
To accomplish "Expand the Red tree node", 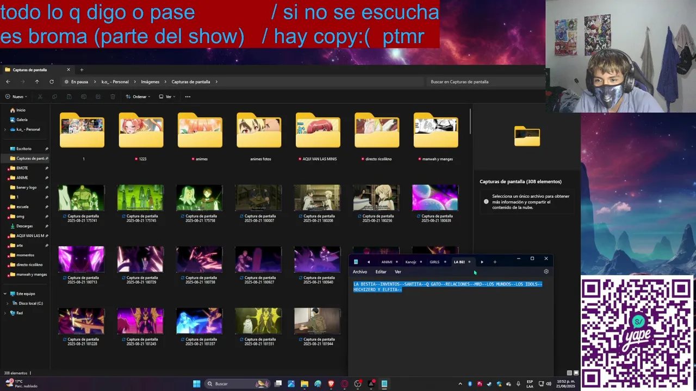I will tap(5, 313).
